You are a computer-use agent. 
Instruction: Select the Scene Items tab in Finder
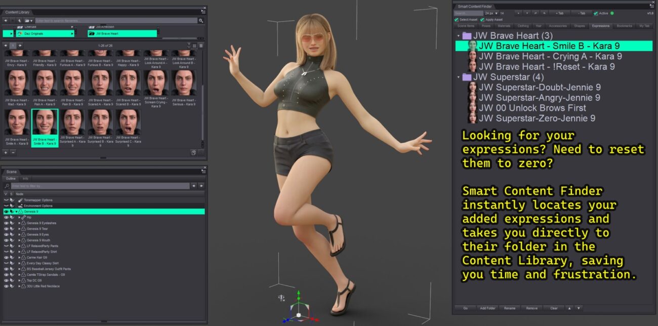tap(466, 26)
